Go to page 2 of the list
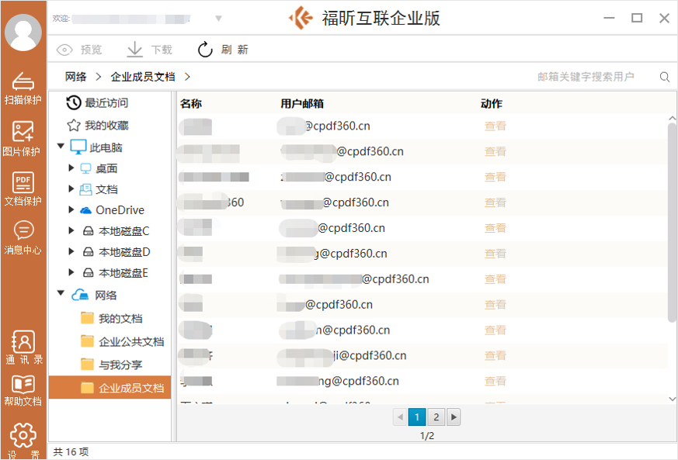 coord(436,417)
